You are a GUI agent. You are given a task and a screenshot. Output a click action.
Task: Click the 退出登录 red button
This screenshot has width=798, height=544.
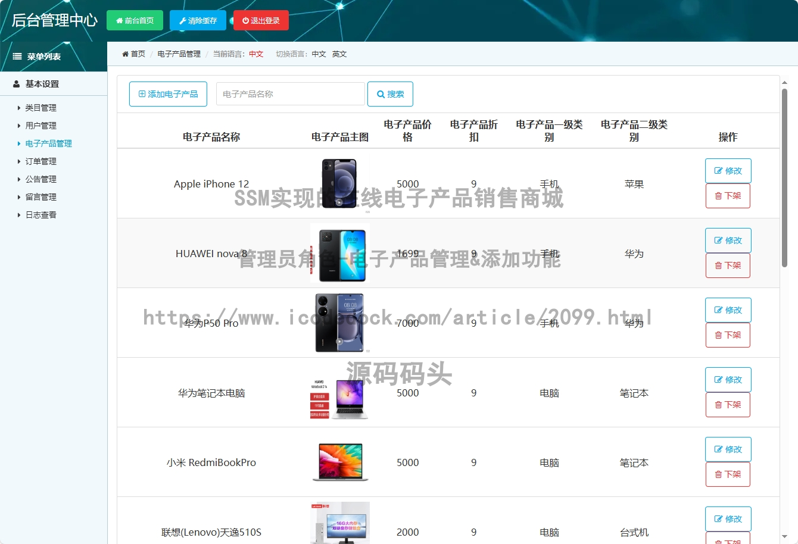pos(261,20)
